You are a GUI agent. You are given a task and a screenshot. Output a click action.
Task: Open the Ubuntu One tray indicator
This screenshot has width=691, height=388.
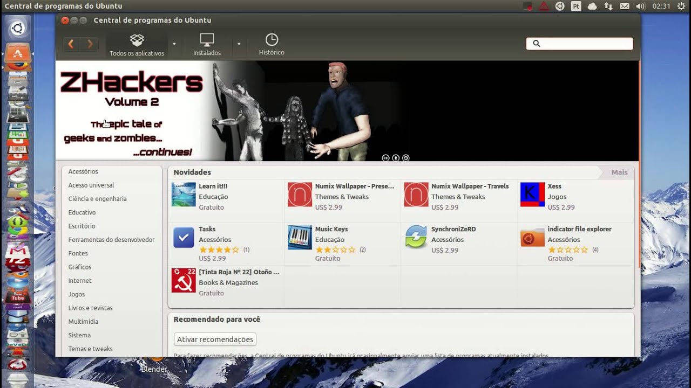[x=560, y=6]
